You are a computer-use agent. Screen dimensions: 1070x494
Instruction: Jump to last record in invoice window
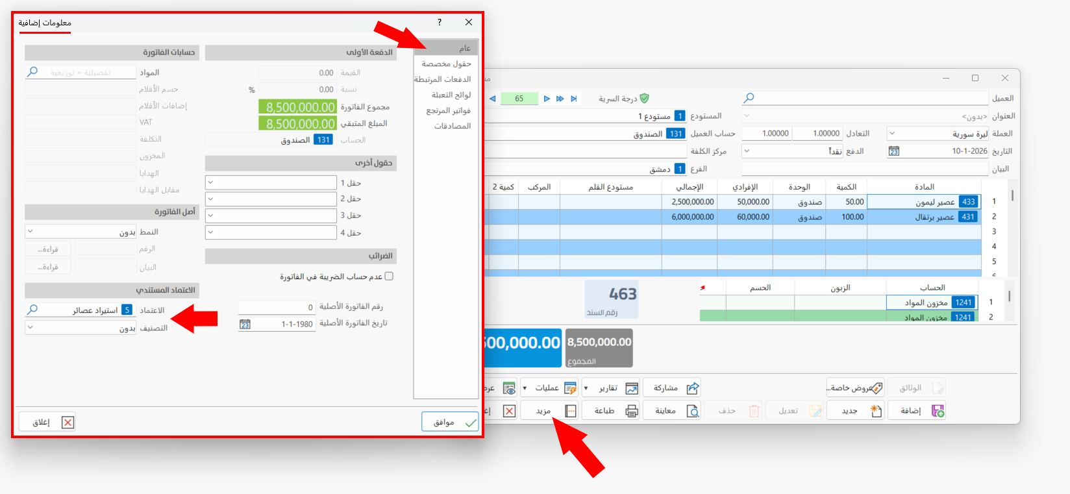pyautogui.click(x=574, y=99)
